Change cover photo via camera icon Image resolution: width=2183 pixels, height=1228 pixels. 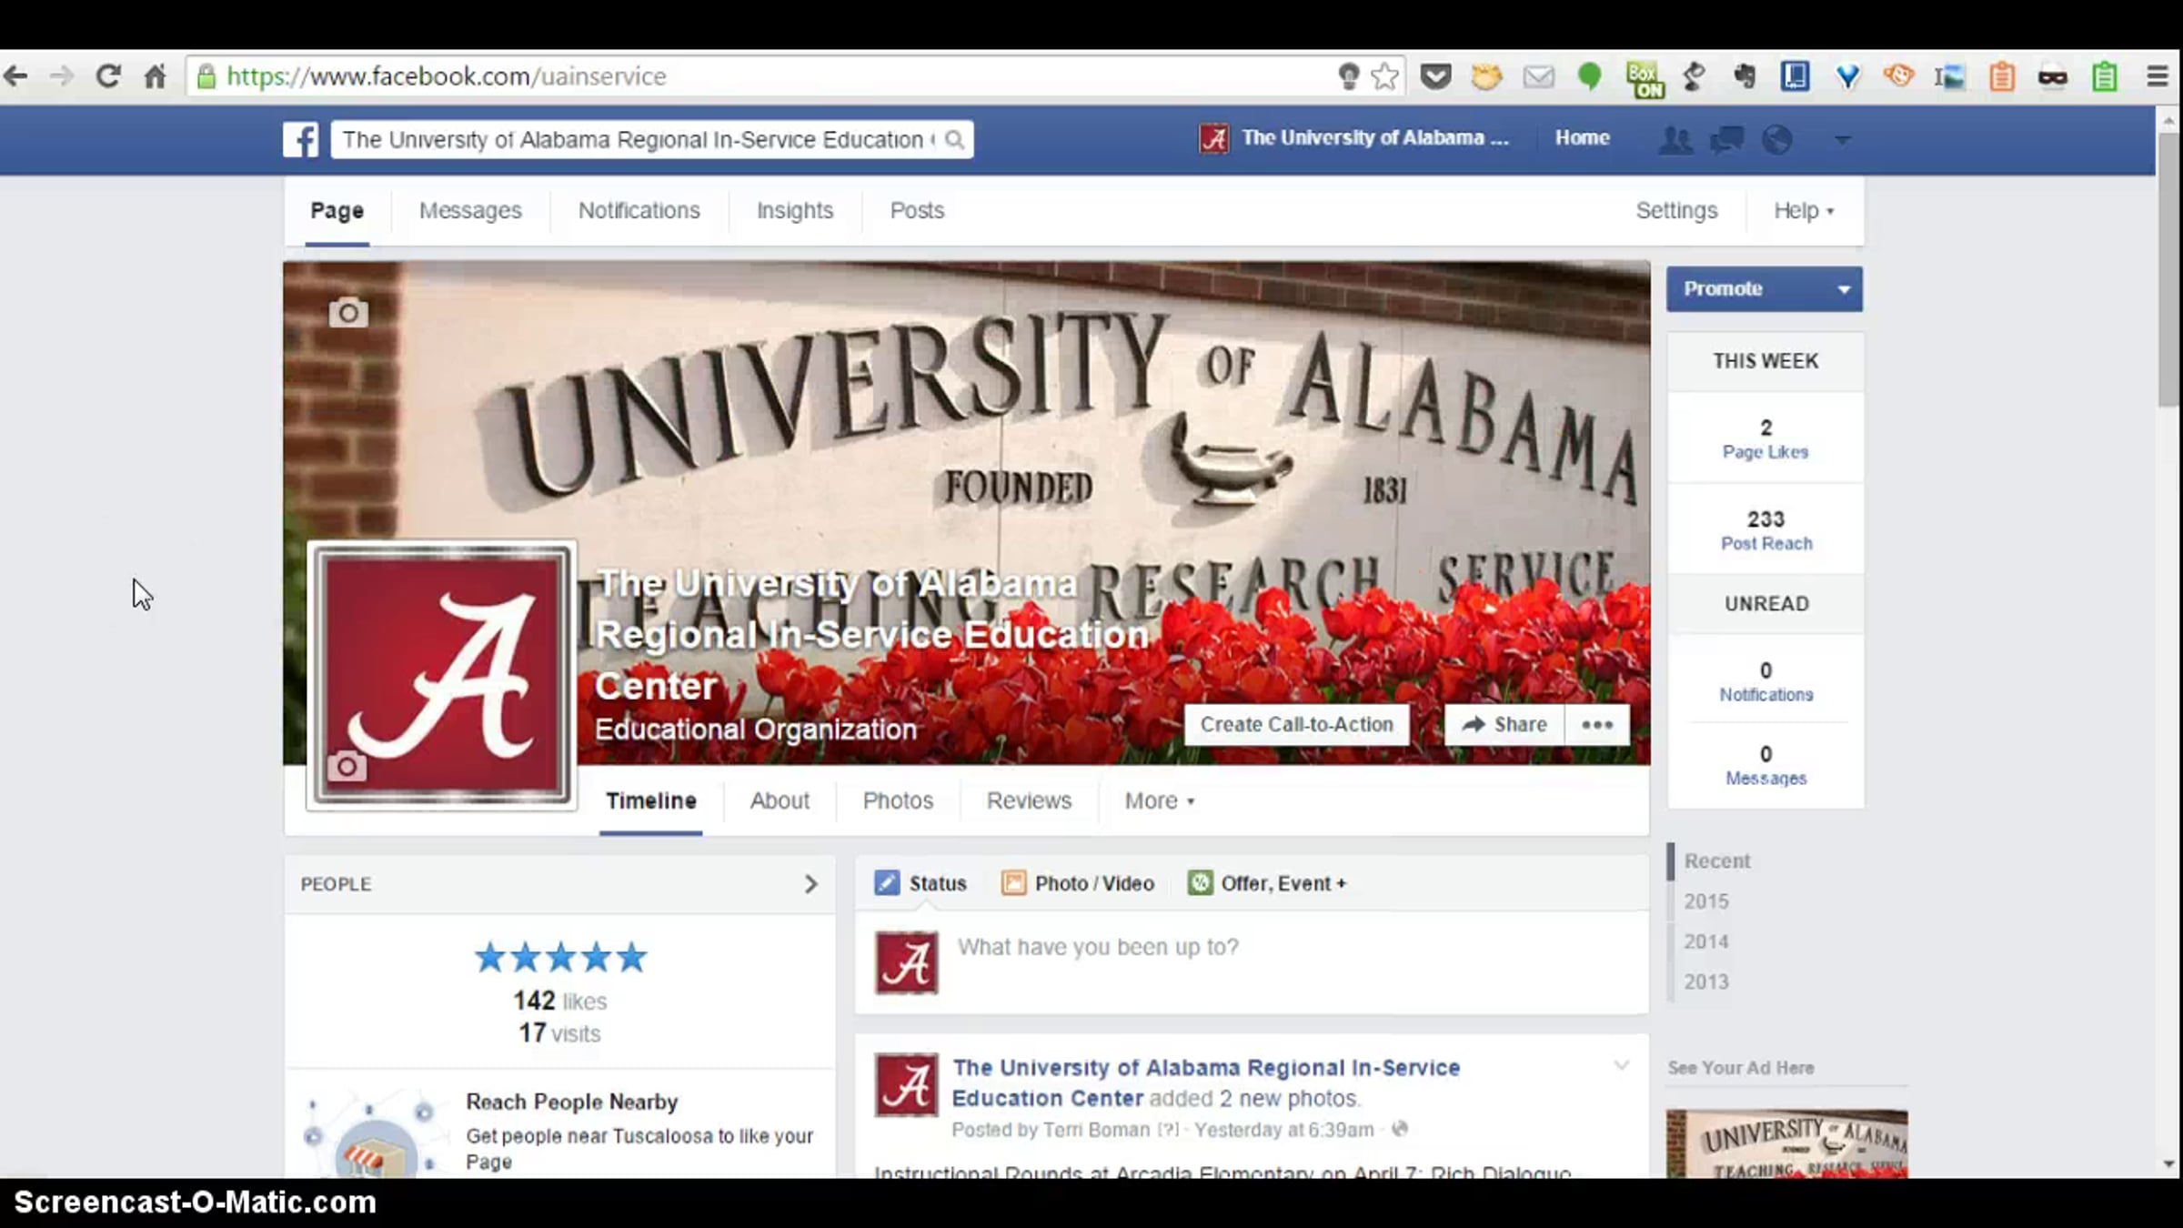point(347,313)
